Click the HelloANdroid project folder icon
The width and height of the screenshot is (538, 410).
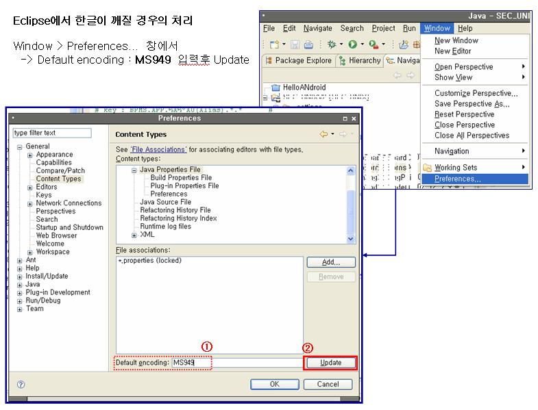276,88
